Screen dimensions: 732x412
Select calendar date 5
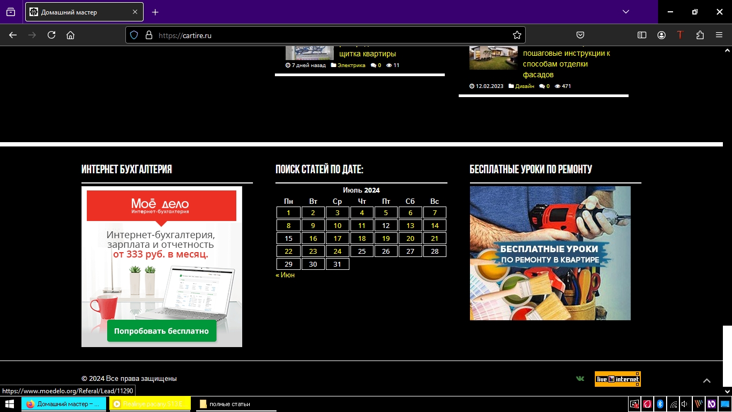tap(386, 213)
